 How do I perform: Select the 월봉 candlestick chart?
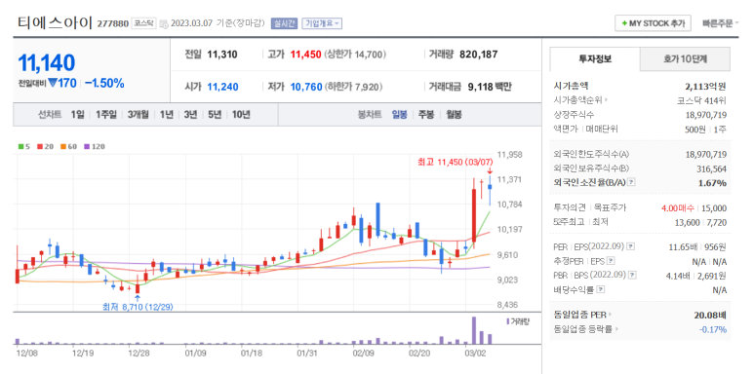[x=454, y=115]
